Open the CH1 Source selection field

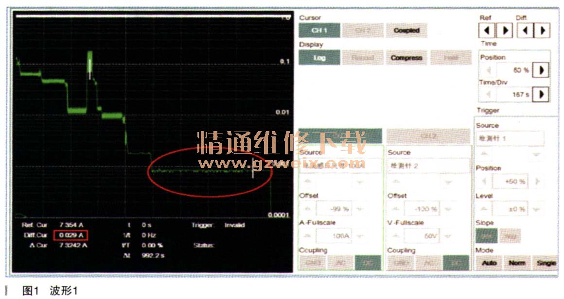coord(340,166)
